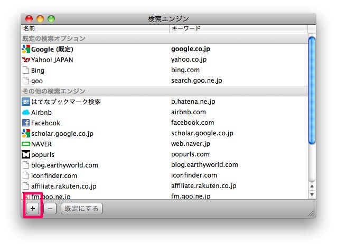Viewport: 337px width, 247px height.
Task: Click the キーワード column header
Action: point(239,28)
